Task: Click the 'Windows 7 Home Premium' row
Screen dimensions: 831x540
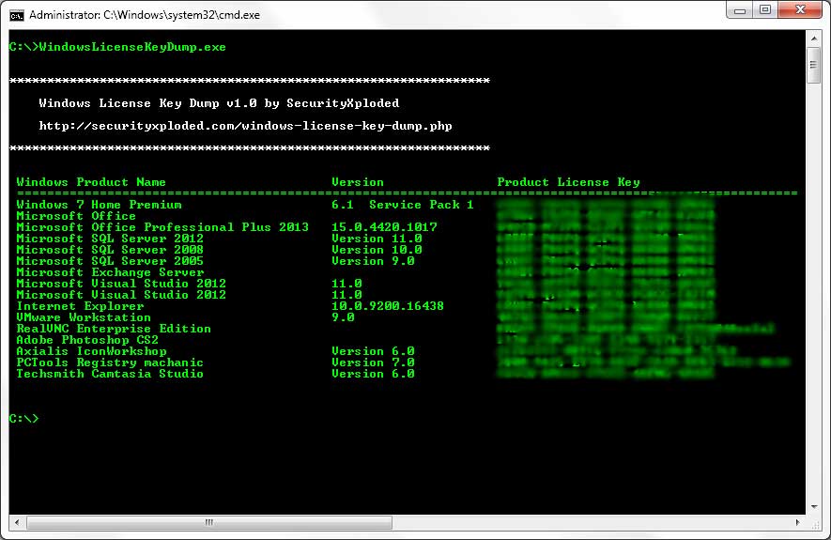Action: [x=99, y=205]
